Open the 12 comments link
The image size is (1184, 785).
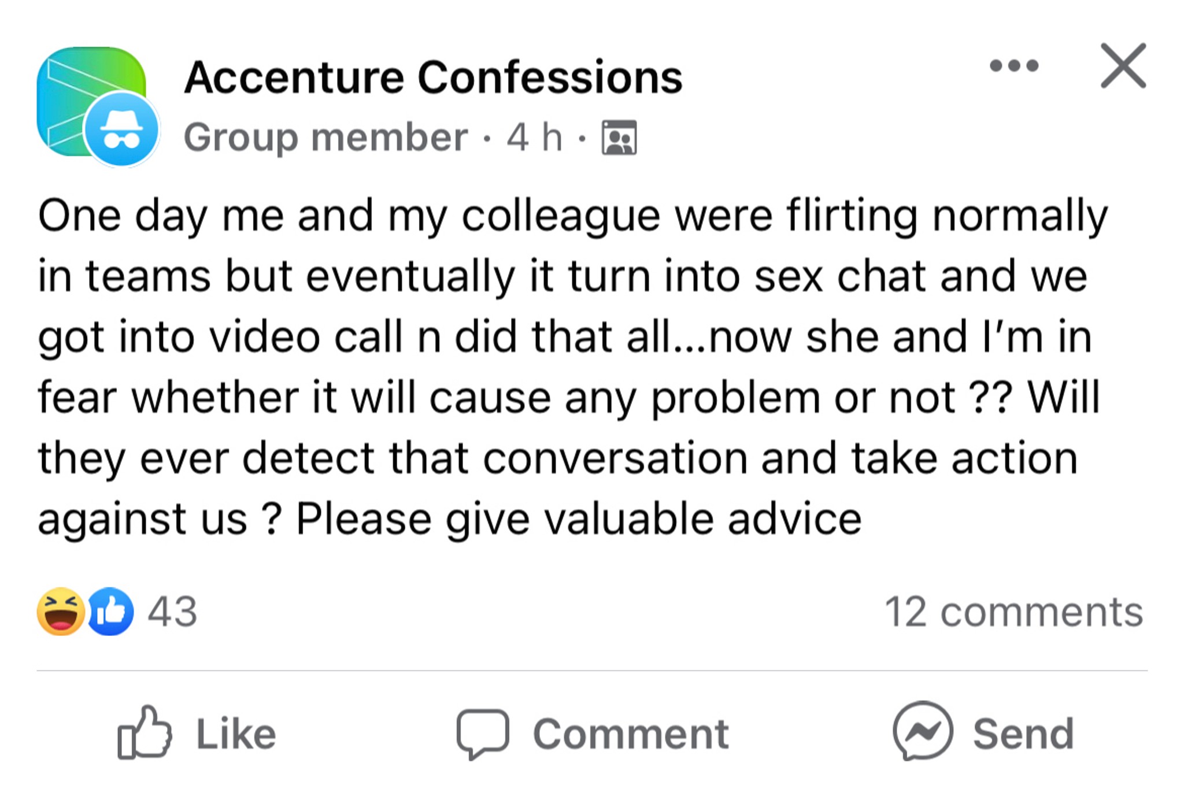(x=1014, y=612)
